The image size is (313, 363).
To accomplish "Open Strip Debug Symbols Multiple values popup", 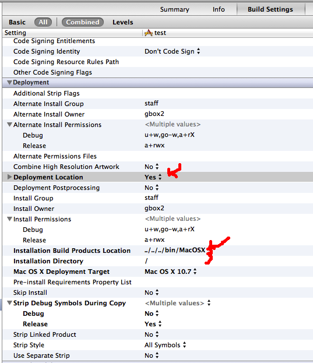I will point(178,303).
